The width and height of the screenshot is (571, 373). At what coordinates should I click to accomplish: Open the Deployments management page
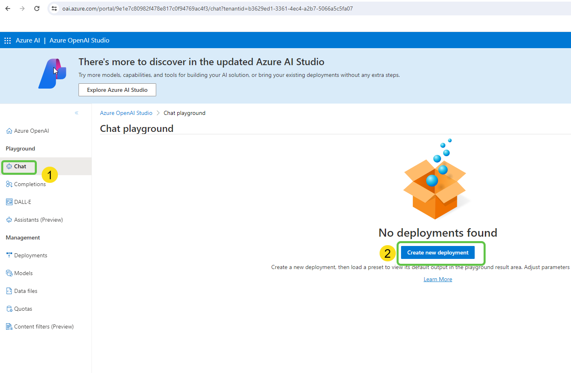(31, 255)
